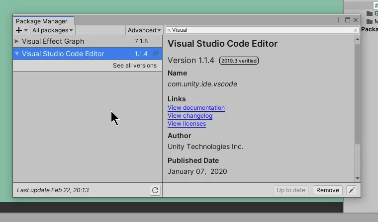Click the details pane scrollbar thumb
Viewport: 378px width, 222px height.
coord(358,94)
